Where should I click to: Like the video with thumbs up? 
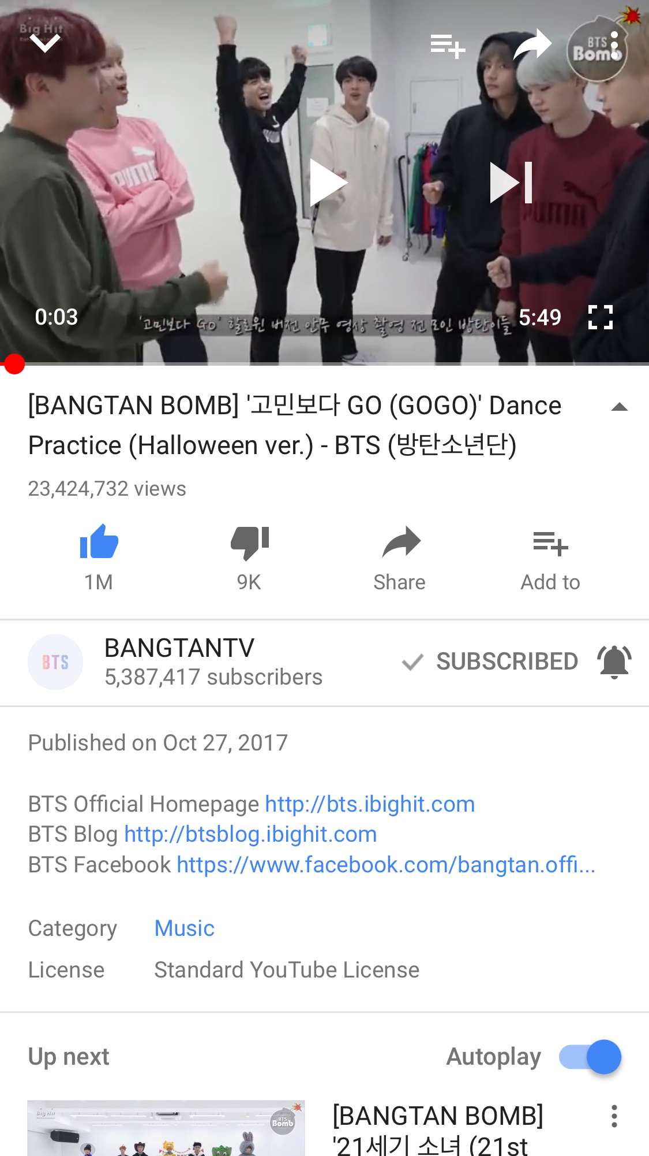click(99, 542)
